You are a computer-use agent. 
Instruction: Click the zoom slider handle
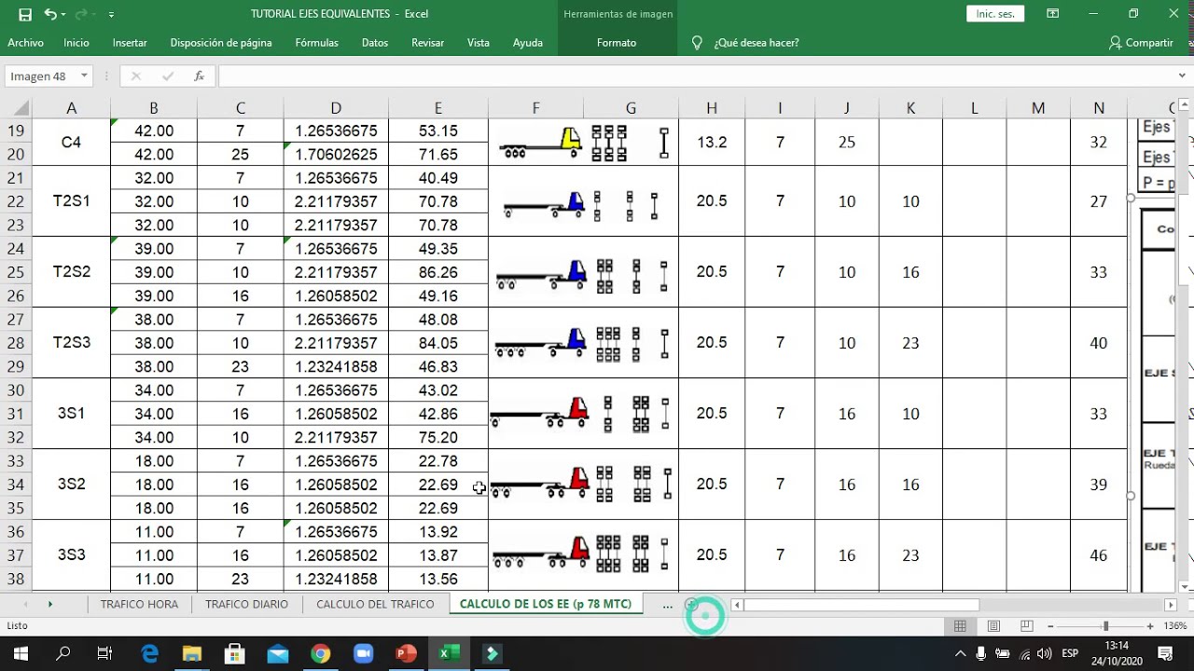pos(1106,626)
